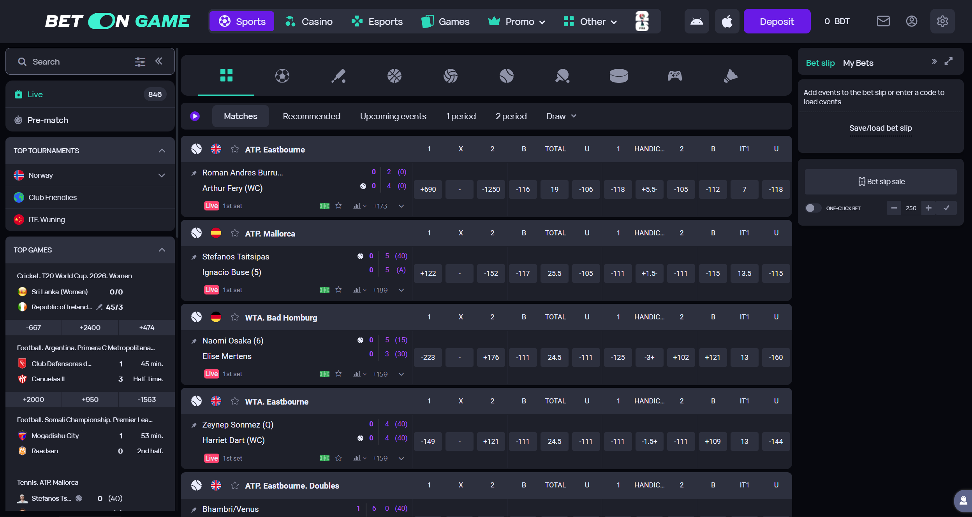Open the Other dropdown menu

pos(590,22)
